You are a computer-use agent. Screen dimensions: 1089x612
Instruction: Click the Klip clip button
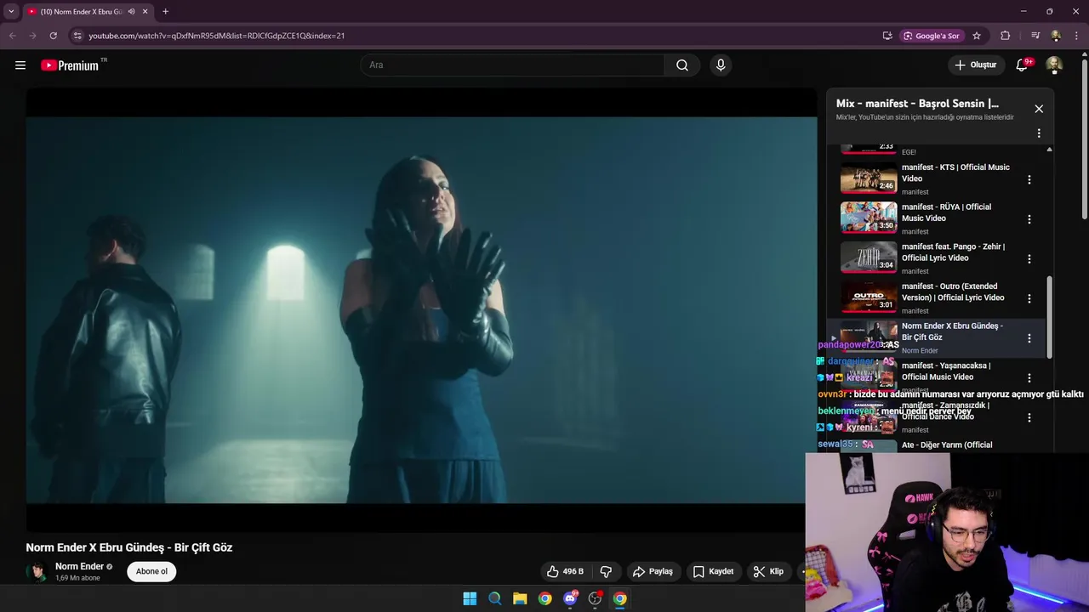click(x=768, y=571)
